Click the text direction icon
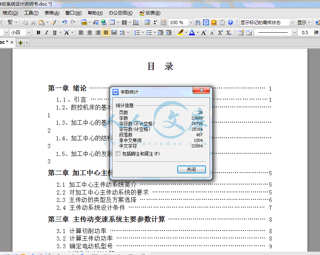 136,22
